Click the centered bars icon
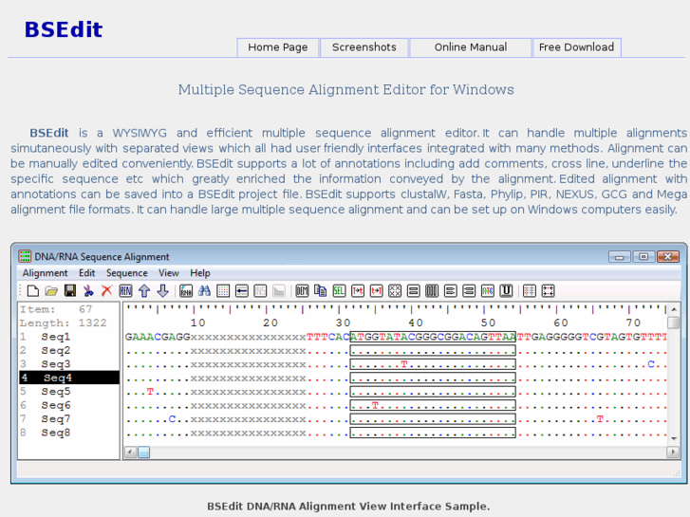 [469, 291]
